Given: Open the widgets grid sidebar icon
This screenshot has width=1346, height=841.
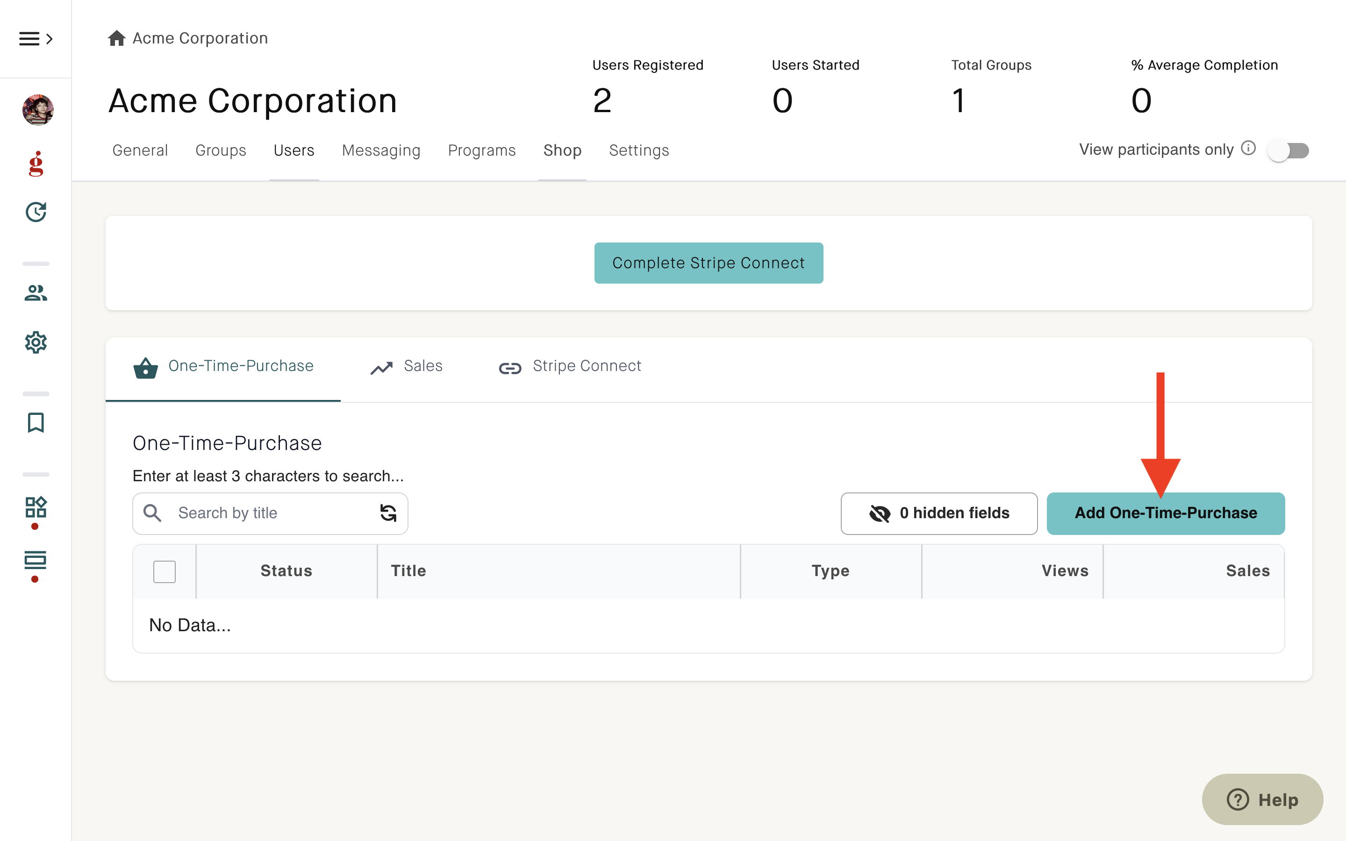Looking at the screenshot, I should point(36,507).
